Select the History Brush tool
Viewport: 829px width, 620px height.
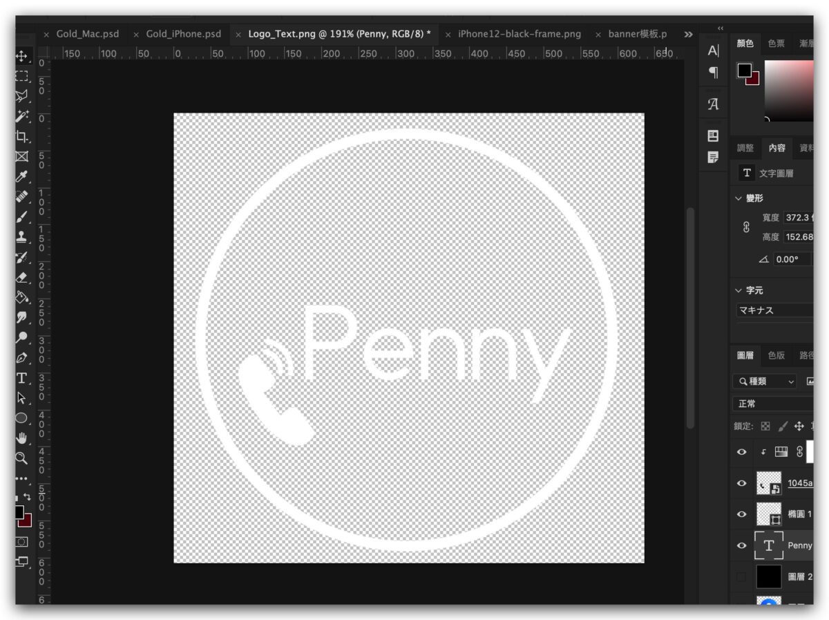pos(21,257)
